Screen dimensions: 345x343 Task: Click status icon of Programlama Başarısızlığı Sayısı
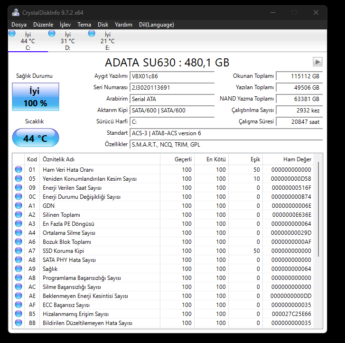(x=19, y=278)
